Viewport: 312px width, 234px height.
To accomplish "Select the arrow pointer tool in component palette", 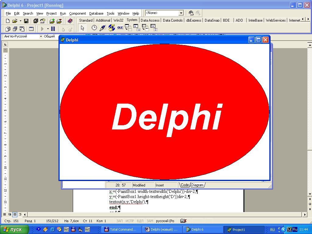I will click(x=82, y=28).
